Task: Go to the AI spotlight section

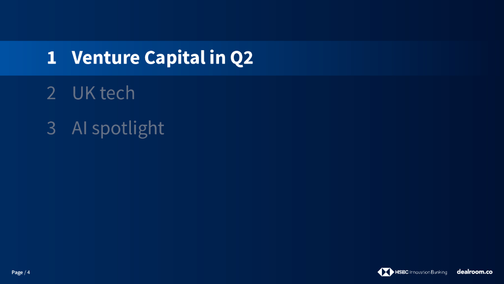Action: [118, 128]
